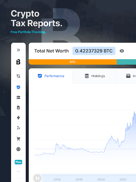Click the 2018 timeline label
Image resolution: width=136 pixels, height=182 pixels.
[57, 180]
